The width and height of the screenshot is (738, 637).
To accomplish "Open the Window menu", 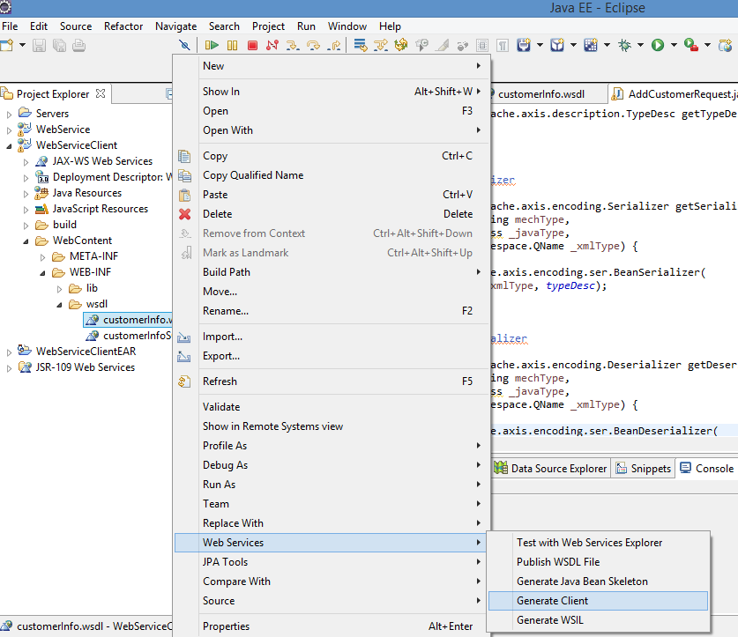I will point(347,26).
